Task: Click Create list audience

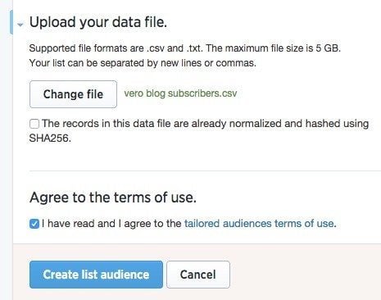Action: pos(96,275)
